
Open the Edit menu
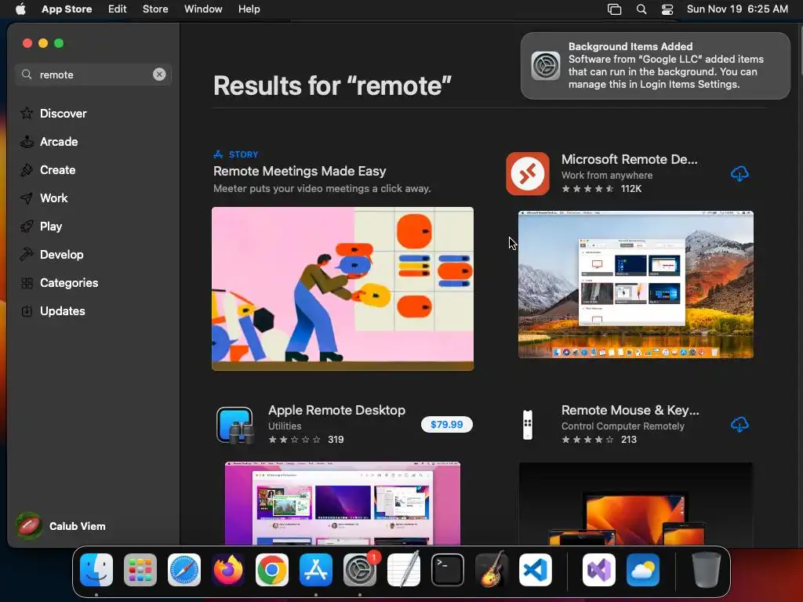pyautogui.click(x=118, y=9)
